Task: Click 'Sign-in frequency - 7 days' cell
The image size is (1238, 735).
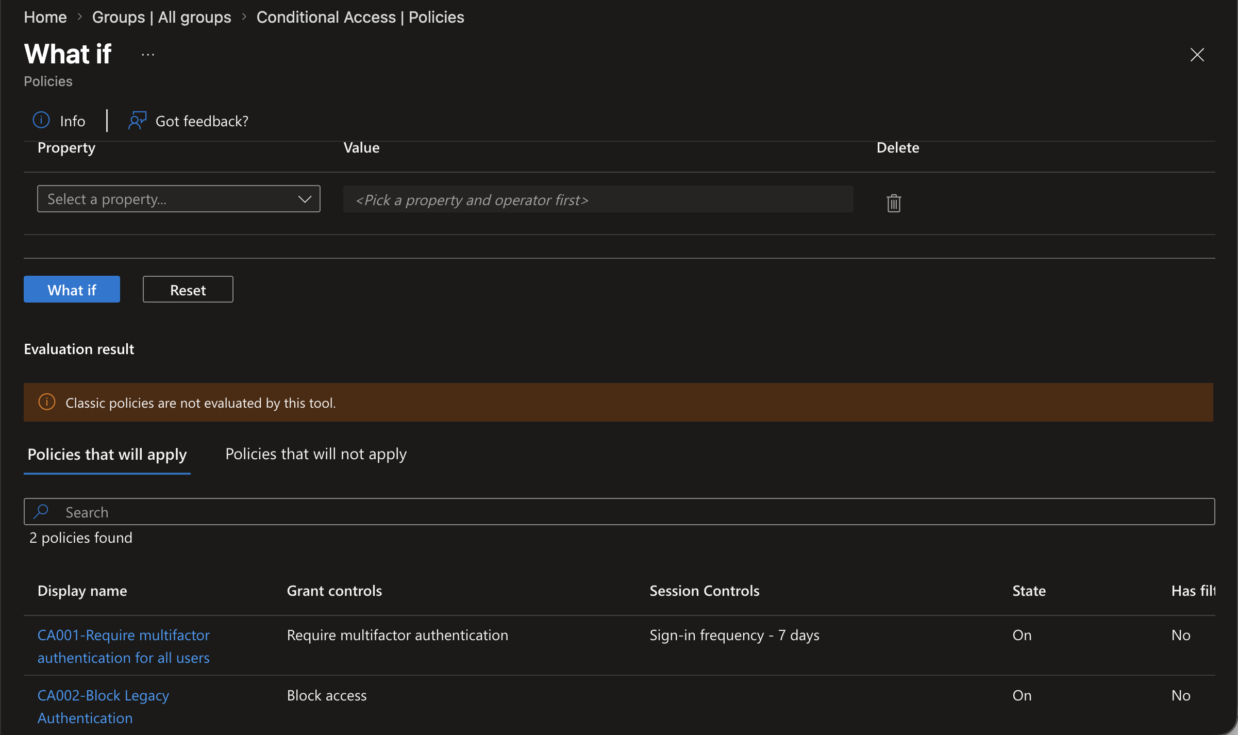Action: pos(734,635)
